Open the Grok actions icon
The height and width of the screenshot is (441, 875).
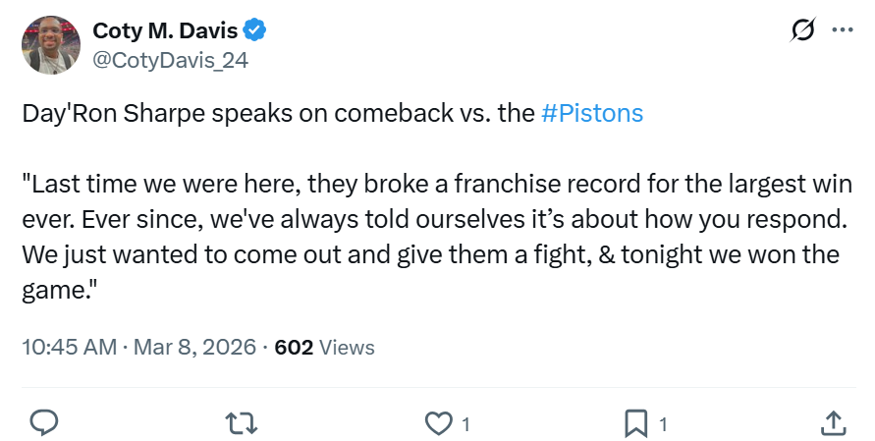click(x=802, y=30)
